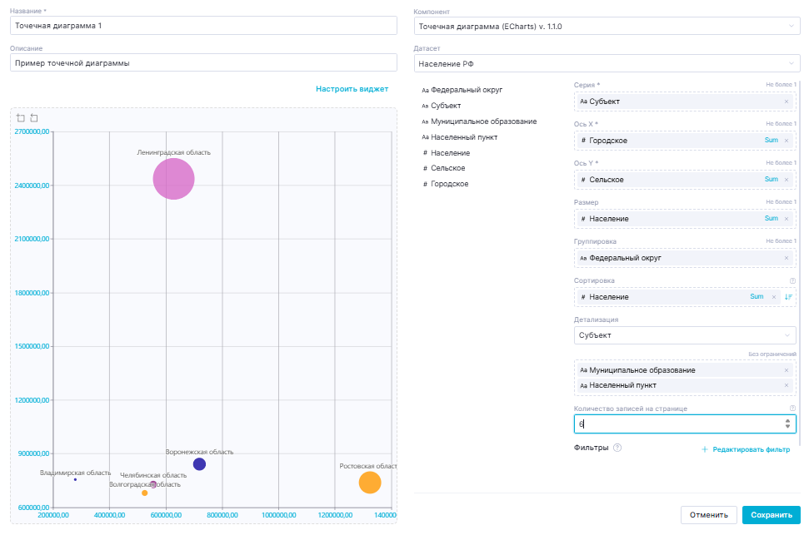The image size is (809, 535).
Task: Remove Городское from the Ось X field
Action: coord(786,141)
